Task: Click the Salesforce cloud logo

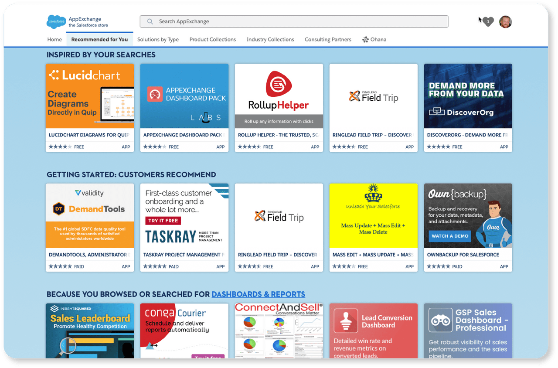Action: point(56,22)
